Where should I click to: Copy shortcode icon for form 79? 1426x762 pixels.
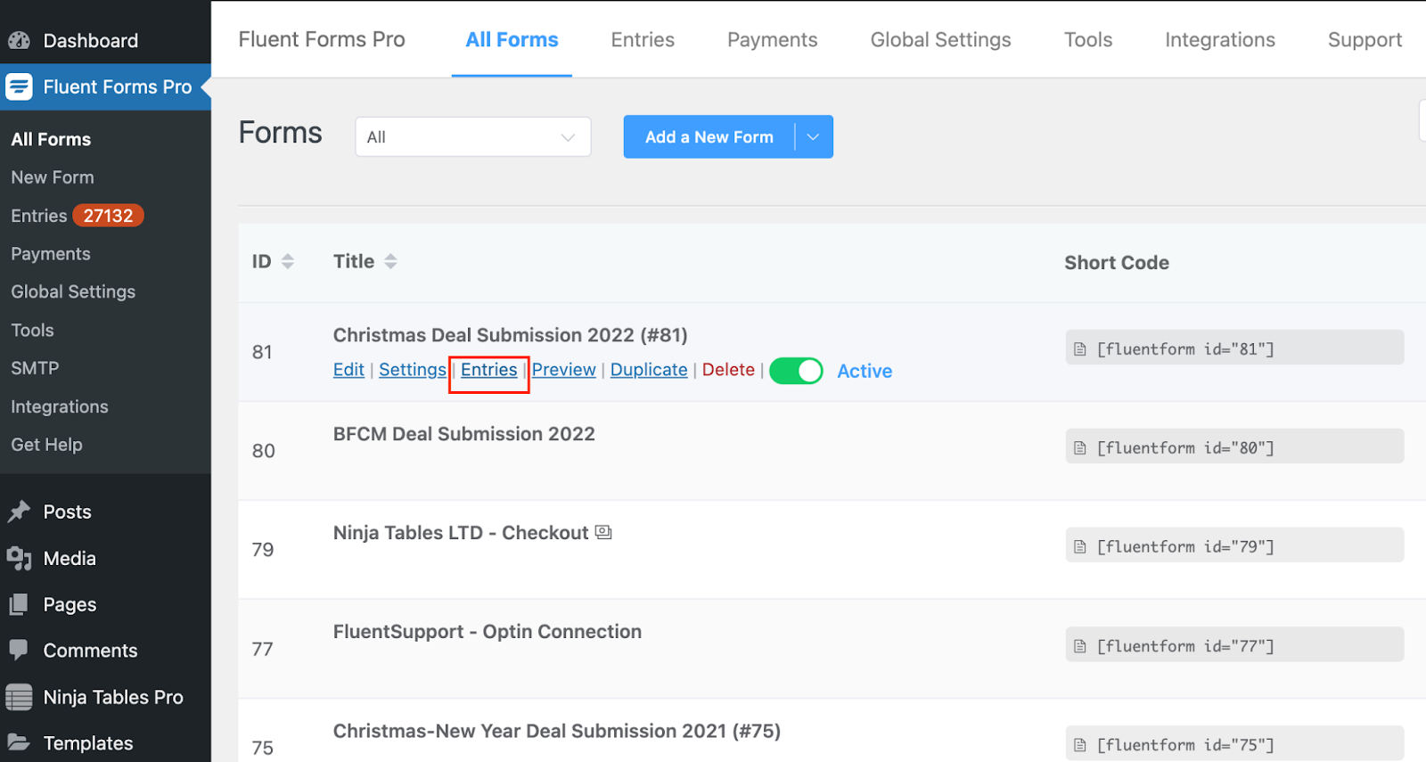coord(1080,547)
